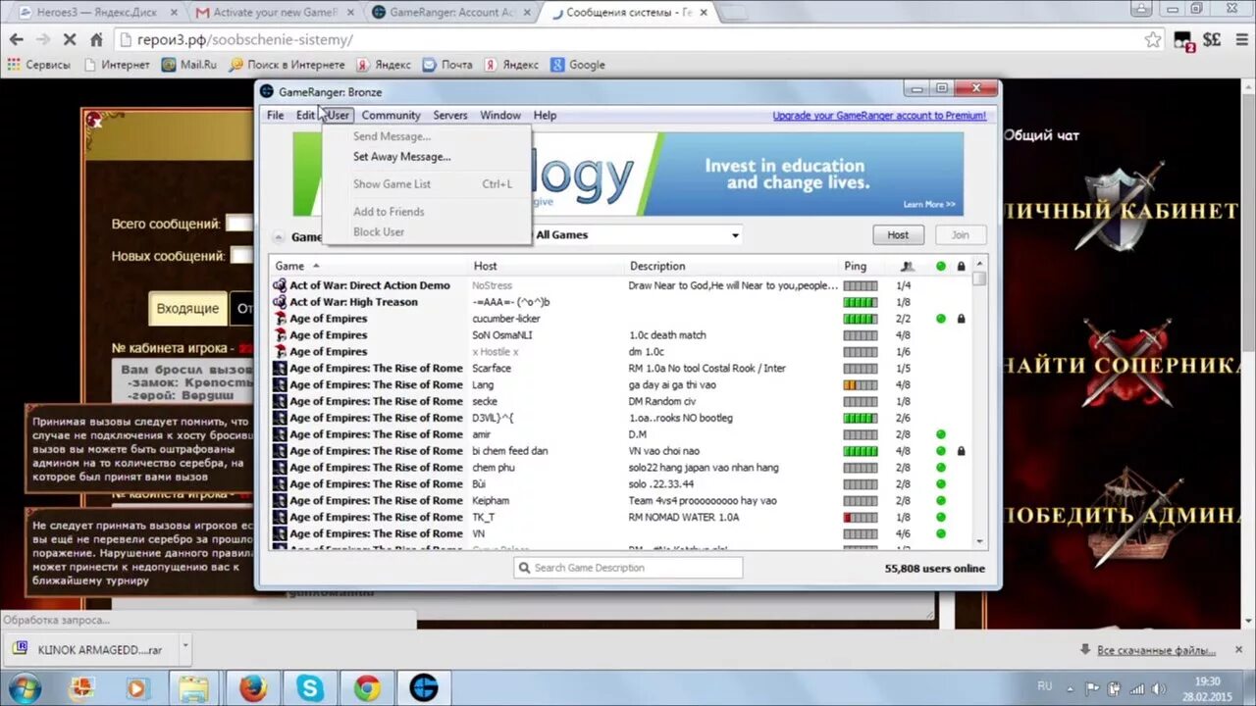Click the browser back arrow
The height and width of the screenshot is (706, 1256).
(17, 39)
